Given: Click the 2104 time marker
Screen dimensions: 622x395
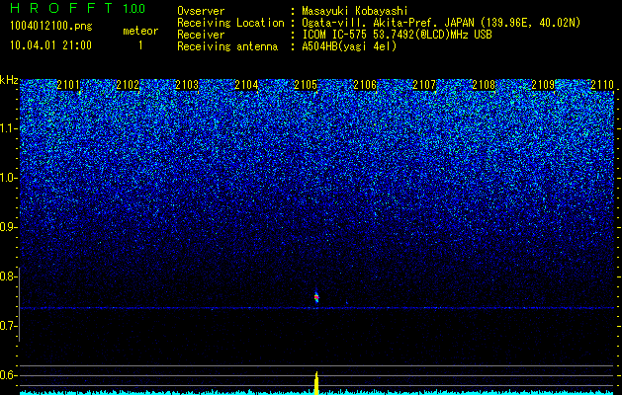Looking at the screenshot, I should [246, 85].
